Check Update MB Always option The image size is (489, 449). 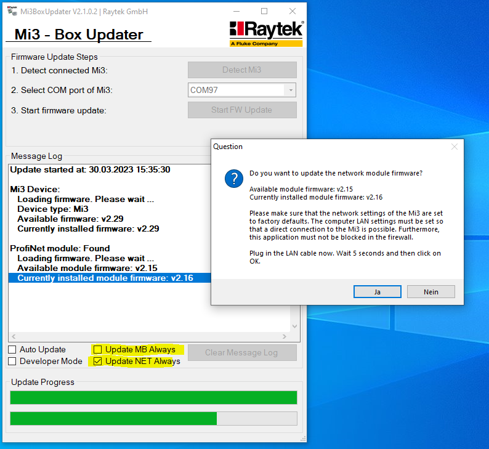click(x=97, y=350)
